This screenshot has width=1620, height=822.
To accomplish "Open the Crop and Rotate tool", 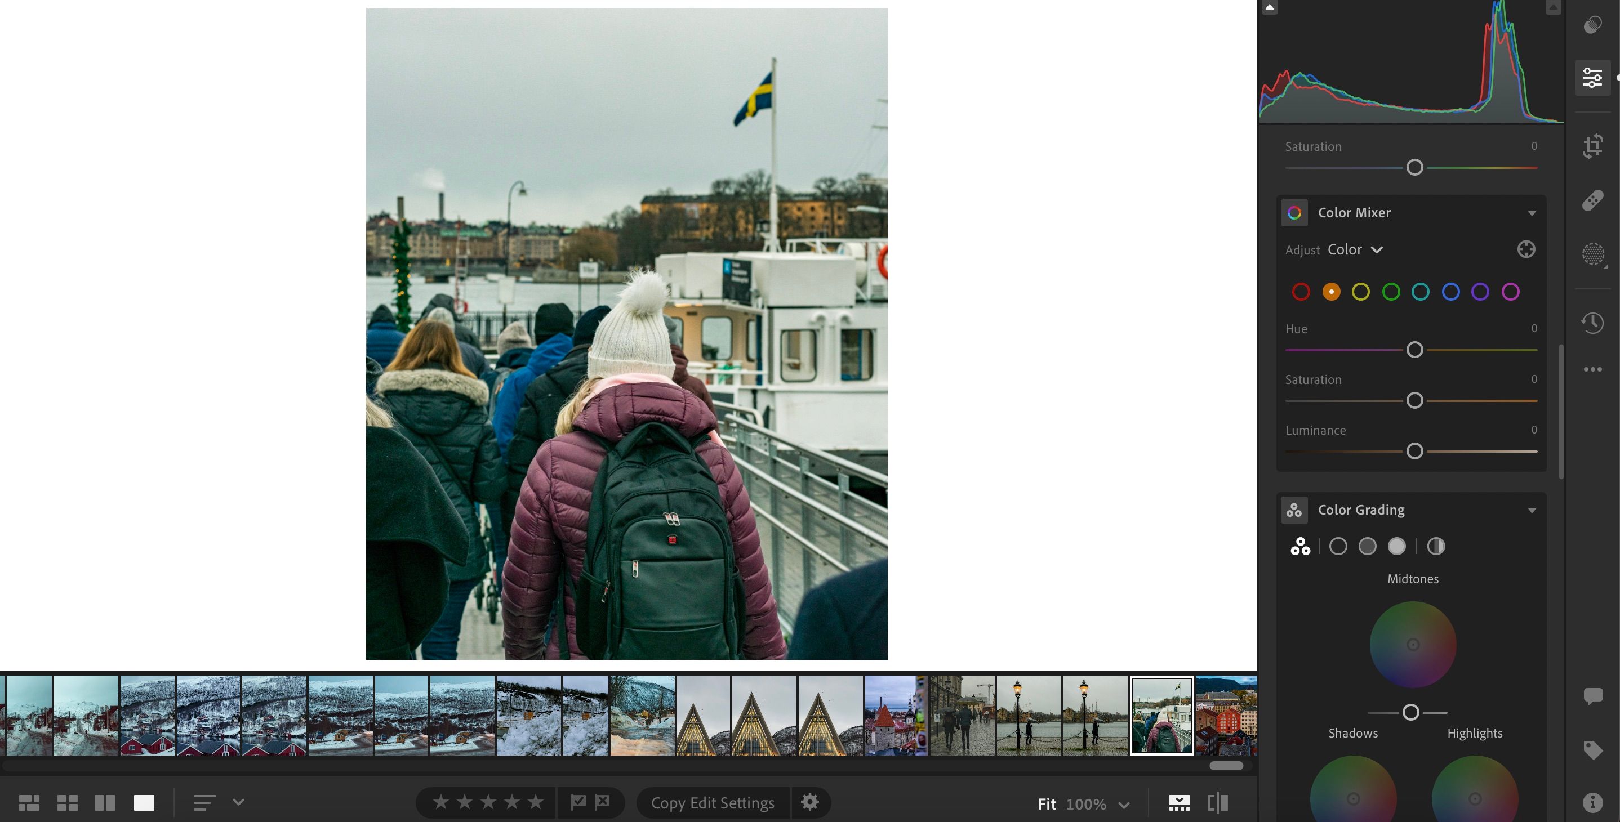I will (x=1592, y=146).
